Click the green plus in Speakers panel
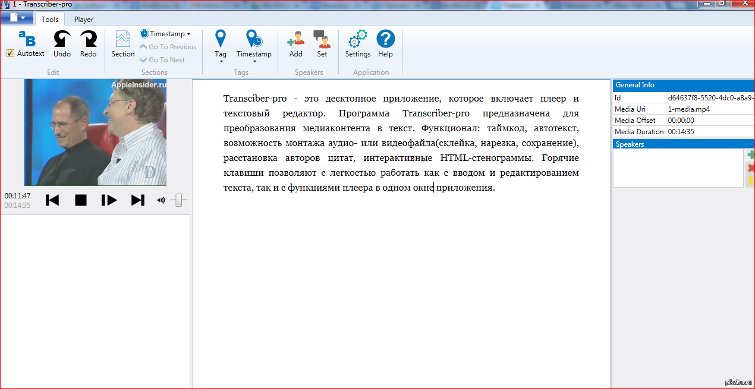755x389 pixels. tap(751, 155)
